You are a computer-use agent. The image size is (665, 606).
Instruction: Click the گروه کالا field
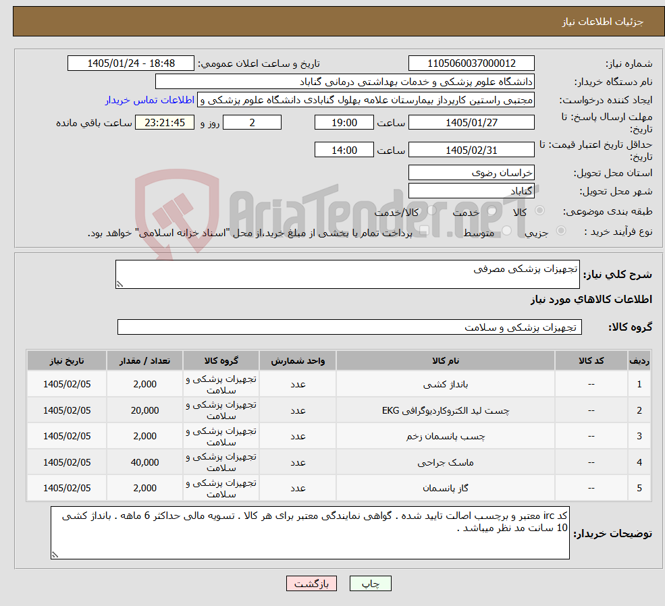pos(350,327)
